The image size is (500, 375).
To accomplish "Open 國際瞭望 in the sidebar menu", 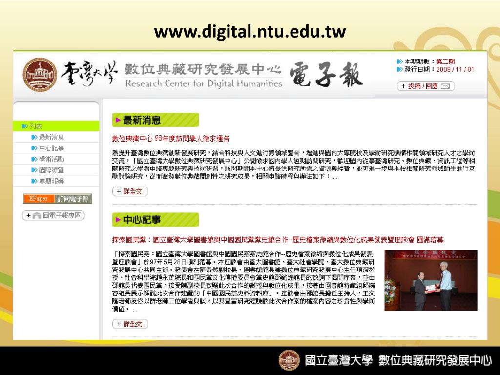I will tap(51, 170).
